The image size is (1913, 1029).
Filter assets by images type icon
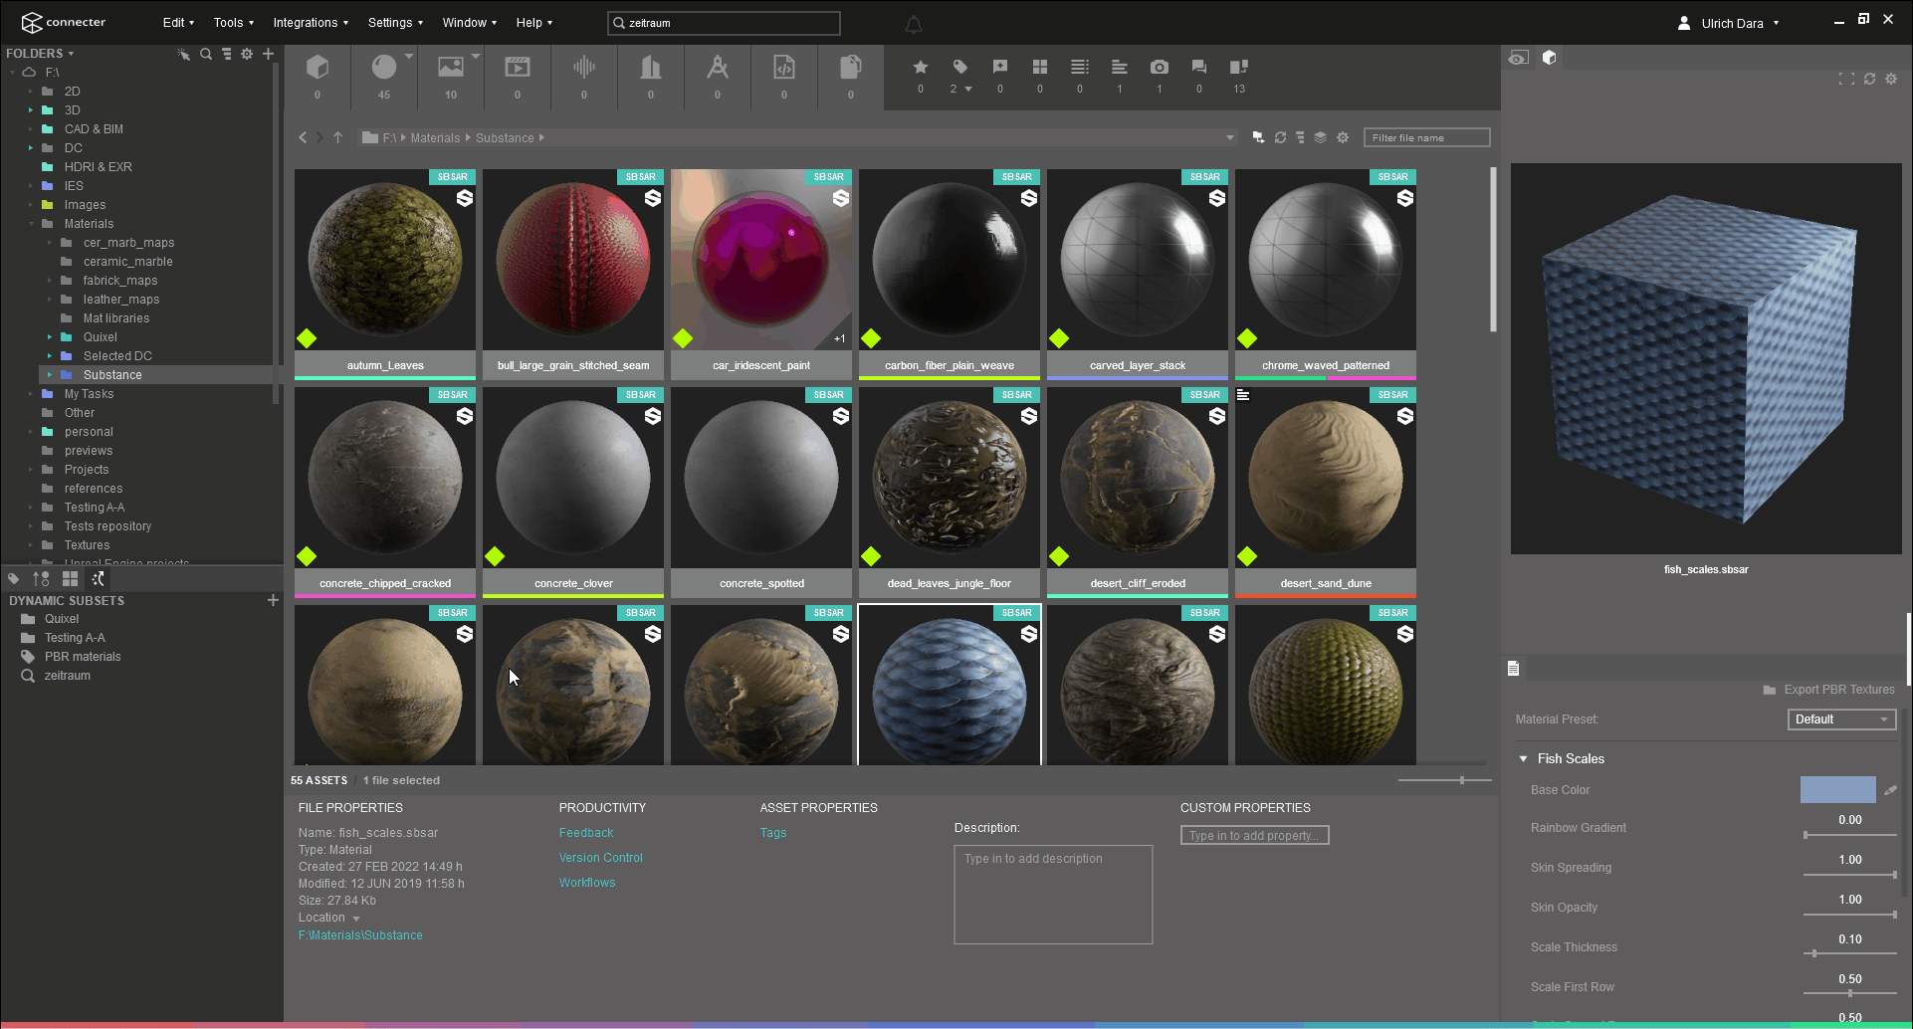tap(451, 67)
